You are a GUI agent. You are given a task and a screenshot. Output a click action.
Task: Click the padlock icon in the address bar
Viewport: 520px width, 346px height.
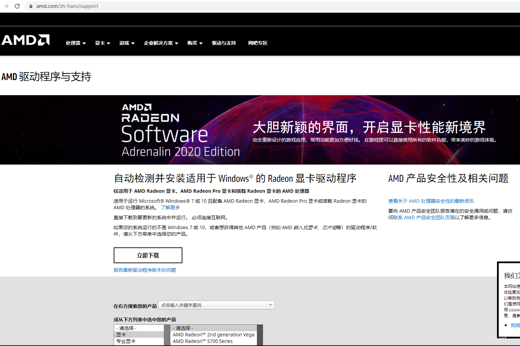click(x=31, y=6)
